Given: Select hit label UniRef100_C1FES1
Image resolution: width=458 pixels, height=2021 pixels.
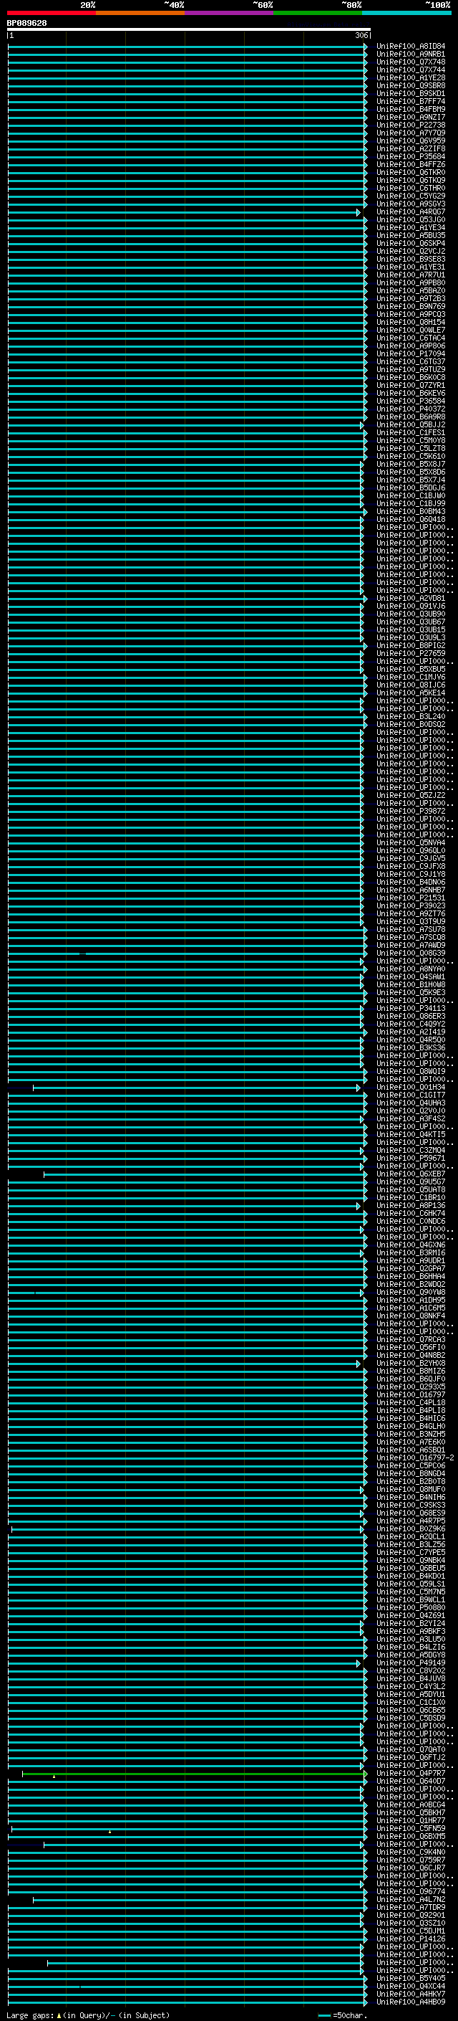Looking at the screenshot, I should click(x=410, y=433).
